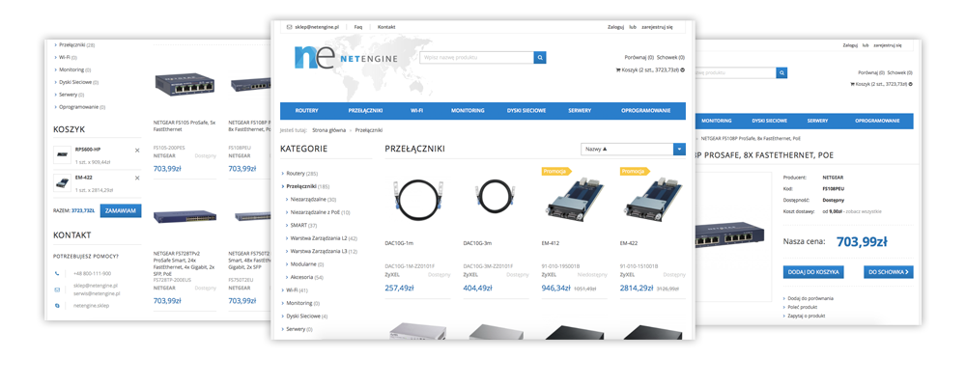
Task: Open WI-FI menu in center window
Action: [x=417, y=111]
